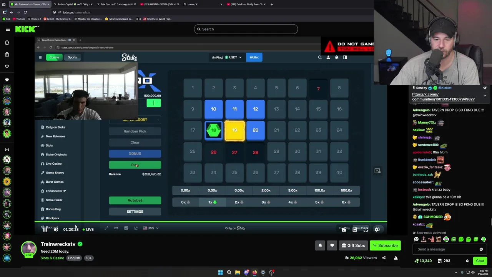This screenshot has width=492, height=277.
Task: Open Stake Casino tab
Action: (54, 57)
